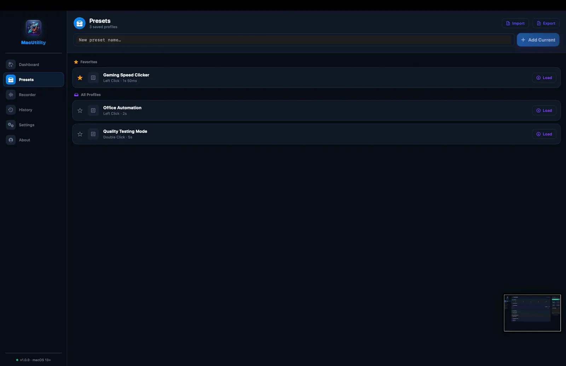Open About page
The height and width of the screenshot is (366, 566).
34,140
